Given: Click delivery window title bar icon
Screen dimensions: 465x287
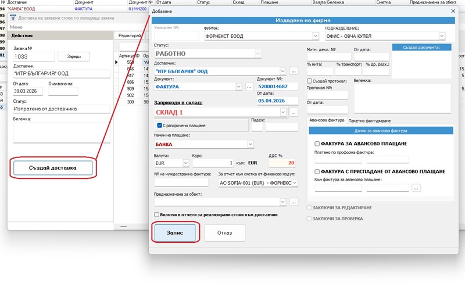Looking at the screenshot, I should pos(13,18).
